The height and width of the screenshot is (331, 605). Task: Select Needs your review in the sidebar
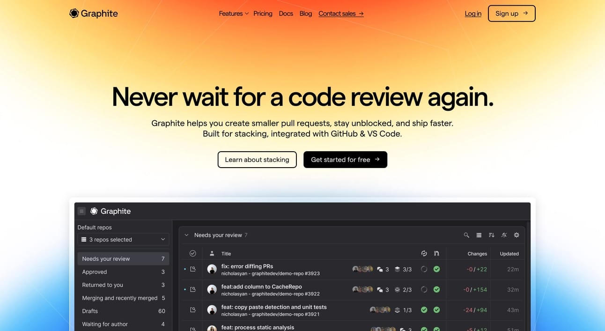tap(123, 259)
